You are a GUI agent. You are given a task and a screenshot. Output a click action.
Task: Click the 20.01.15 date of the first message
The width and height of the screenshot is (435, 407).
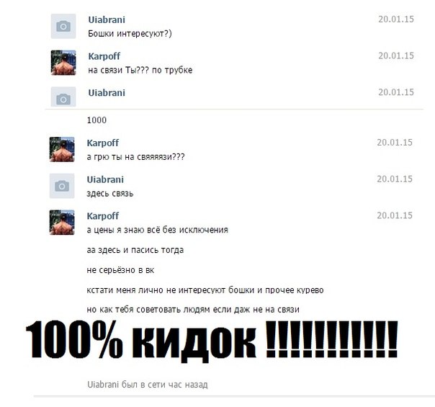[396, 19]
